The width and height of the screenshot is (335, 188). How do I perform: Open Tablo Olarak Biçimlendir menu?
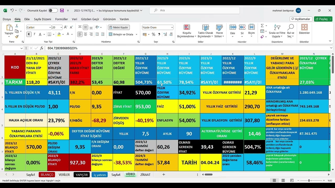tap(205, 31)
